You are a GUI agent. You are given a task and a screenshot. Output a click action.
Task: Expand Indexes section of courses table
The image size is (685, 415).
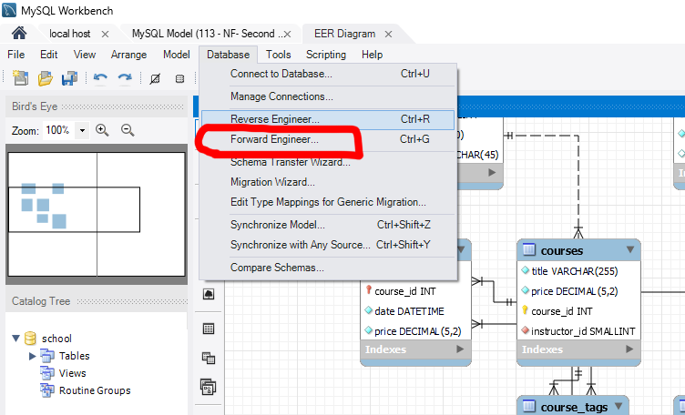coord(629,349)
